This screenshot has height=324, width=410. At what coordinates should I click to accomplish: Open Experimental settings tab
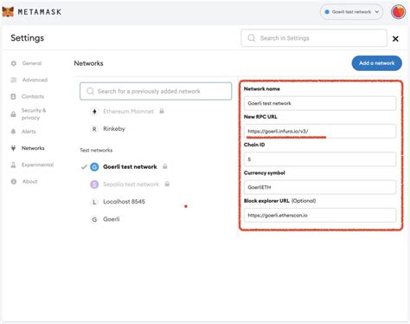tap(37, 165)
